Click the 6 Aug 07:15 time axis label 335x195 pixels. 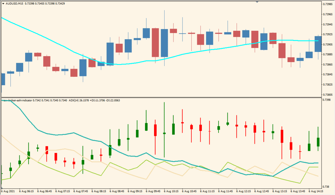[63, 191]
